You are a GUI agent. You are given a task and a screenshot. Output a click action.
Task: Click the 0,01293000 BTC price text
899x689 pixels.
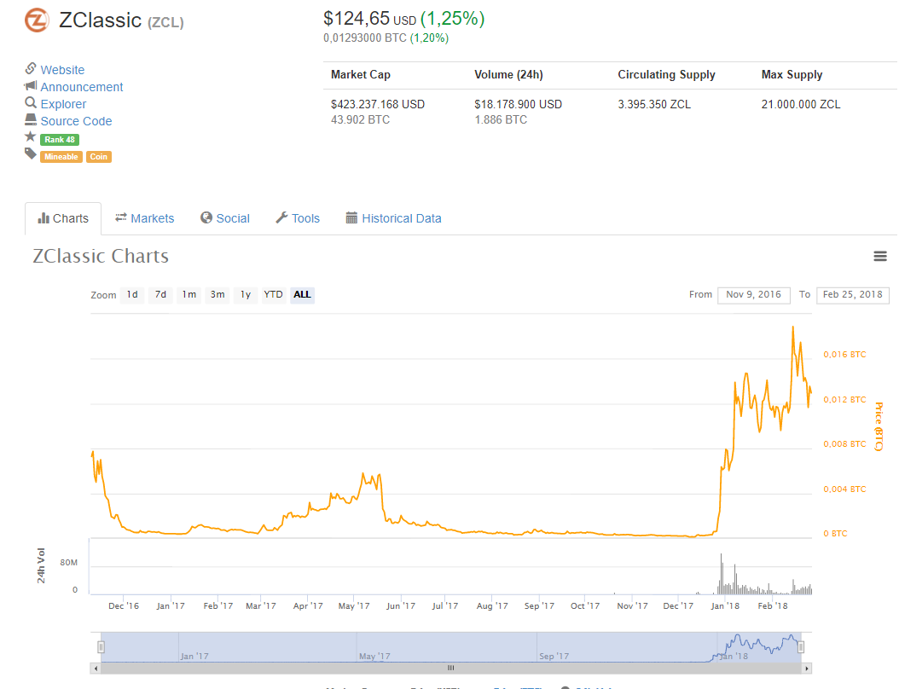pos(365,38)
